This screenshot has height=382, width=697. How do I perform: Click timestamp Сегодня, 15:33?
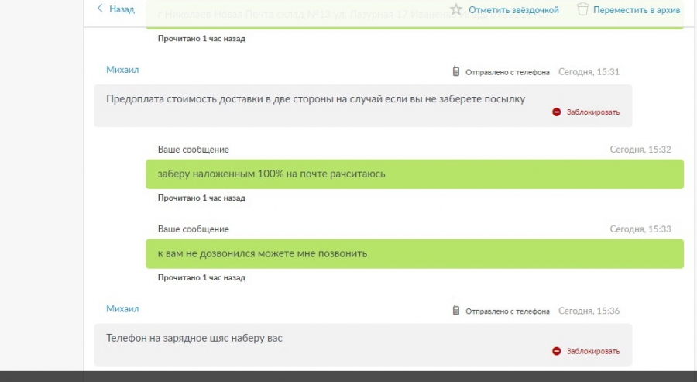pyautogui.click(x=640, y=229)
